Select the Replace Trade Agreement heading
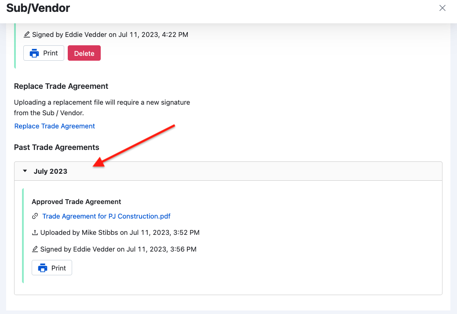 pyautogui.click(x=61, y=86)
